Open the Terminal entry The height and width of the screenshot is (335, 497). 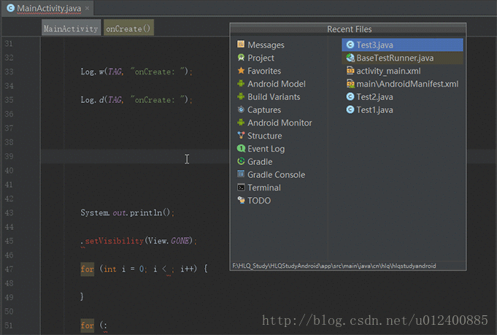click(x=264, y=188)
